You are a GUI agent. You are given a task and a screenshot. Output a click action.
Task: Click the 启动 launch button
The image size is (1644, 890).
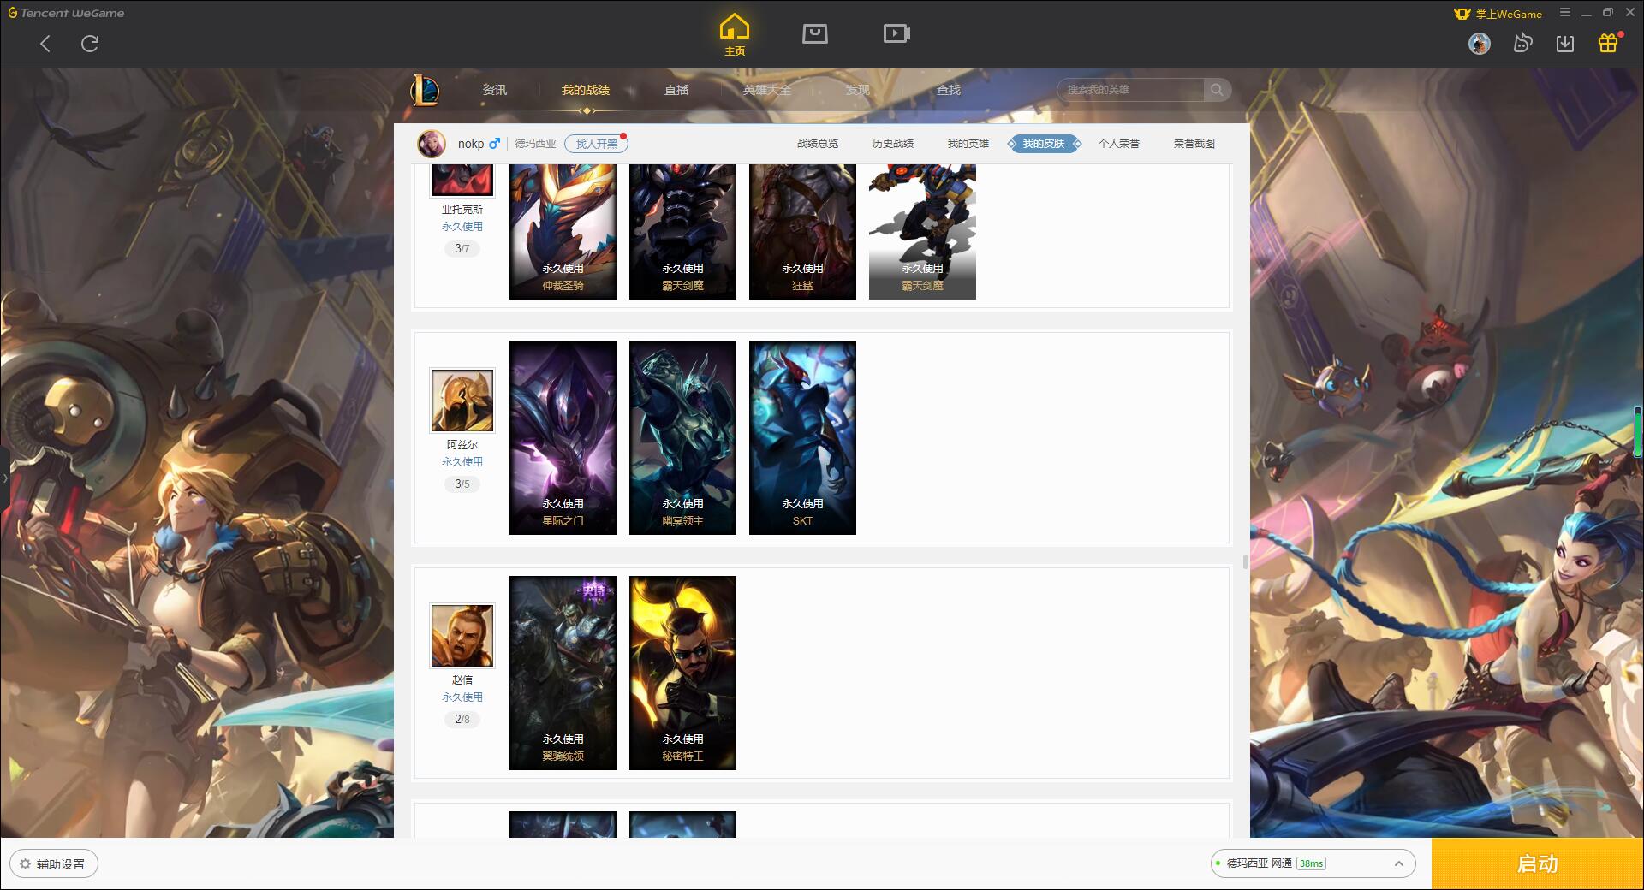pos(1538,863)
